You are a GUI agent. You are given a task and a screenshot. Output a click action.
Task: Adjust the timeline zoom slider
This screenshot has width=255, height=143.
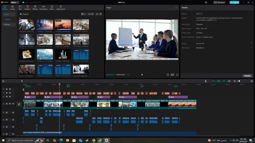click(x=239, y=81)
